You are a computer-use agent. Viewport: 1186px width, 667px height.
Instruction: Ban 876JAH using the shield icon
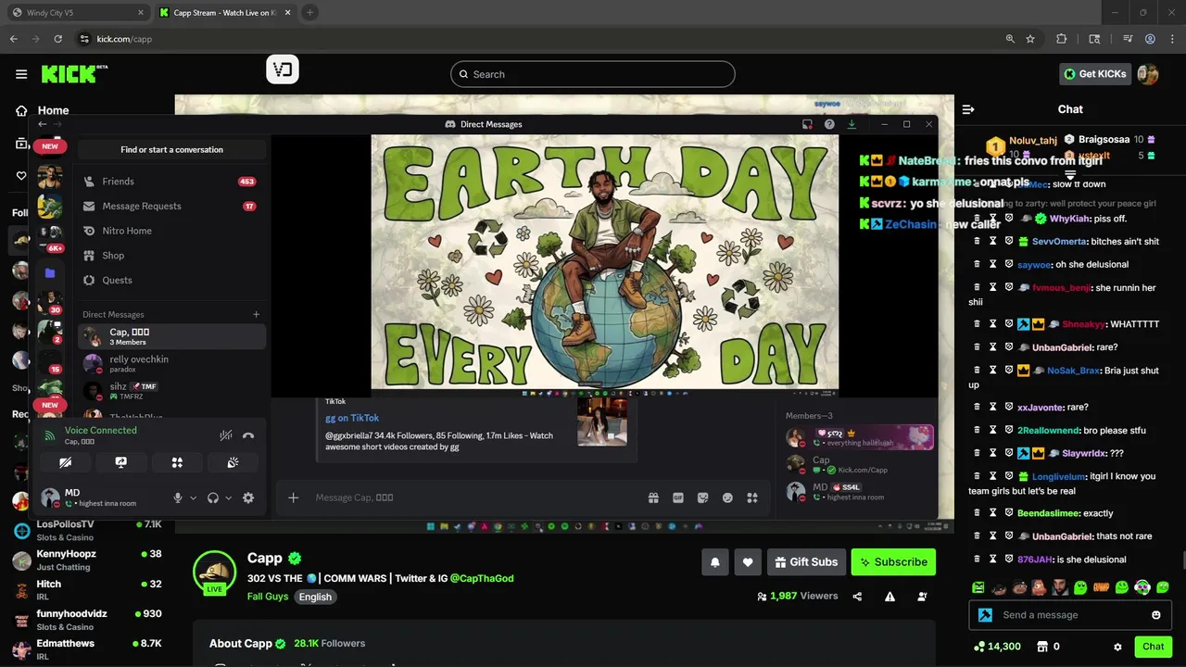click(1009, 560)
